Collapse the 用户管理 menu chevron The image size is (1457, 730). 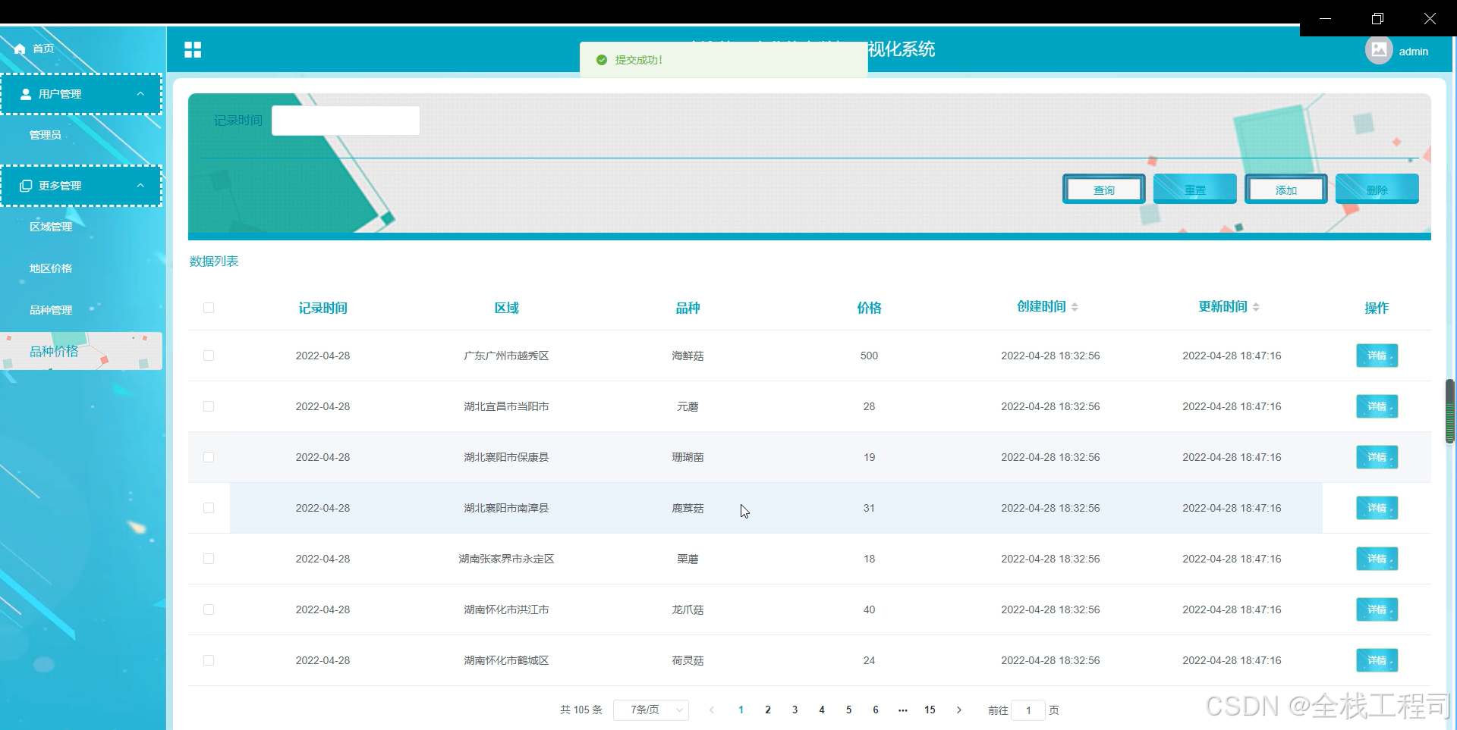point(140,94)
